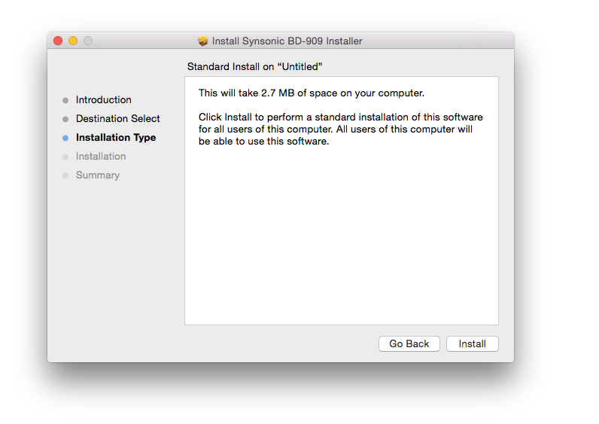Go to the Destination Select step label

point(117,119)
